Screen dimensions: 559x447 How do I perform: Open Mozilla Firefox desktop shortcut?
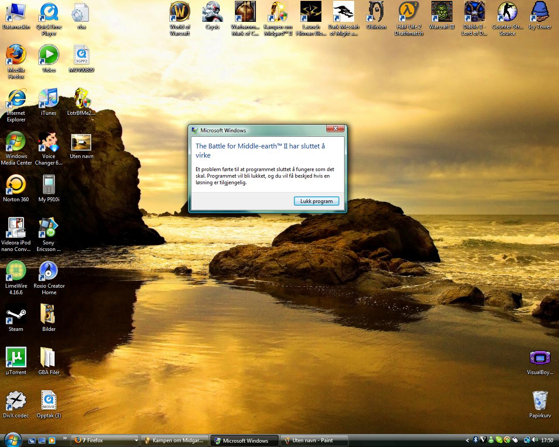pyautogui.click(x=16, y=62)
